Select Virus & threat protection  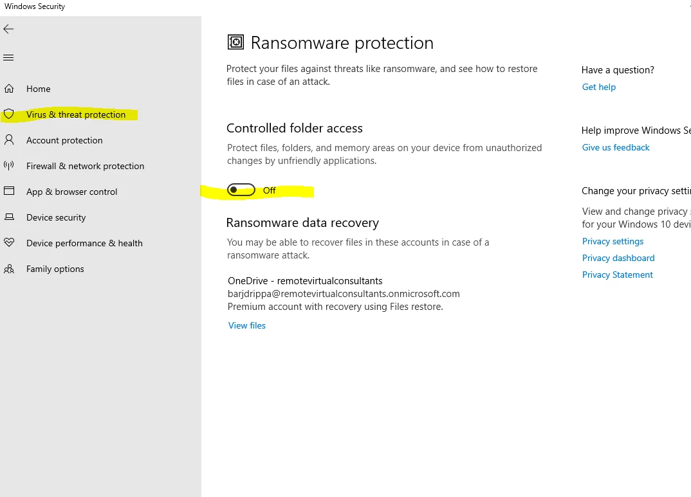point(76,114)
